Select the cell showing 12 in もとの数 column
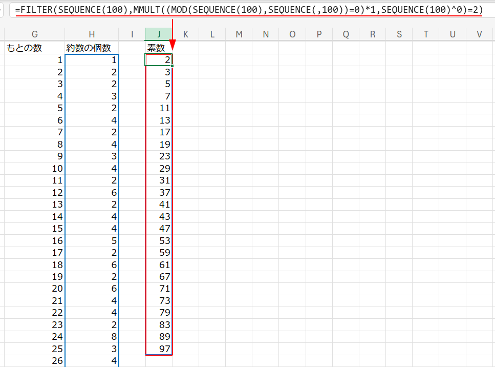Viewport: 495px width, 367px height. coord(34,192)
